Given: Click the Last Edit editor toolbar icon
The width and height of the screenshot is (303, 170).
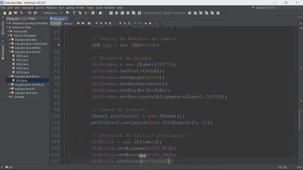Looking at the screenshot, I should 78,24.
